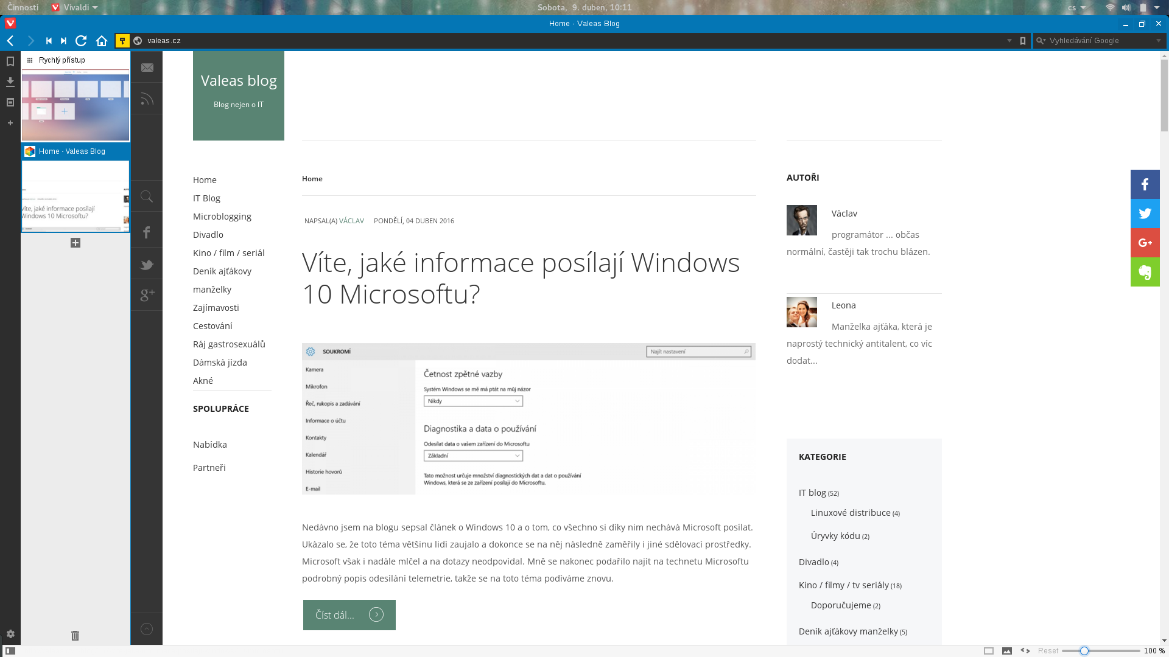Viewport: 1169px width, 657px height.
Task: Go back with the back arrow
Action: 10,41
